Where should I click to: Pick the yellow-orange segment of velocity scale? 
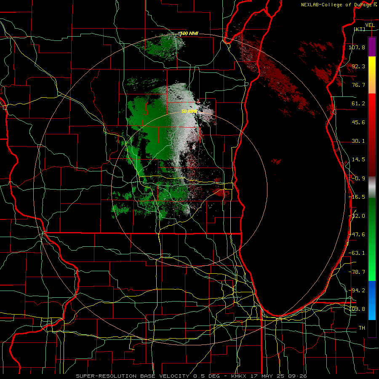[372, 75]
